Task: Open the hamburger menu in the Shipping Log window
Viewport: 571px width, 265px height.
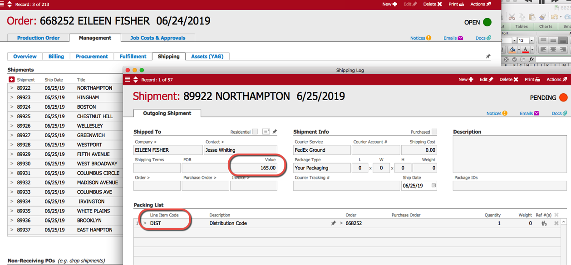Action: [128, 79]
